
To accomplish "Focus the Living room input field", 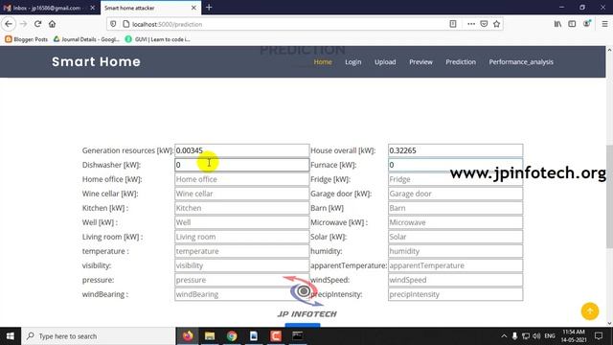I will (x=241, y=237).
